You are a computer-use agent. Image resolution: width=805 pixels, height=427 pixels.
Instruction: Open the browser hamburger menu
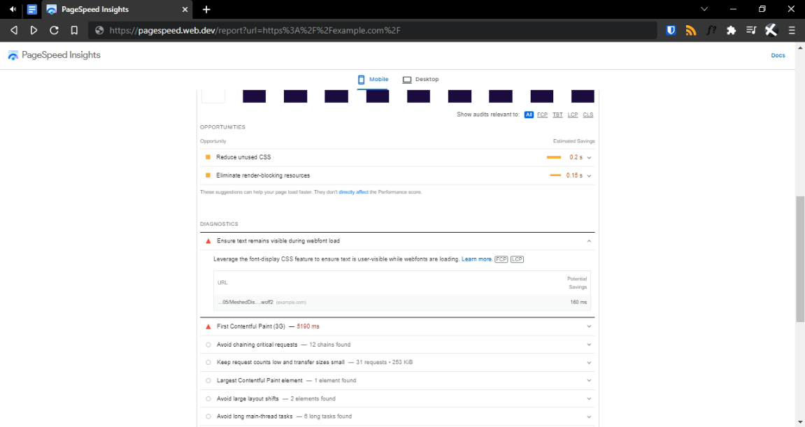pyautogui.click(x=792, y=30)
